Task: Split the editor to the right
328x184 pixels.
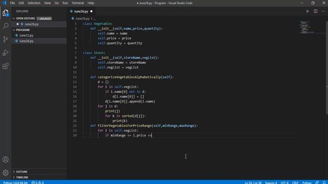Action: coord(316,11)
